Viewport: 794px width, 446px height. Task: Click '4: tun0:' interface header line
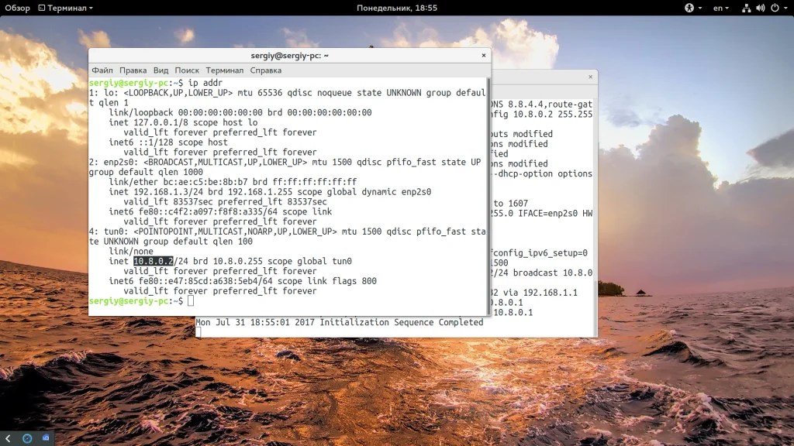287,232
